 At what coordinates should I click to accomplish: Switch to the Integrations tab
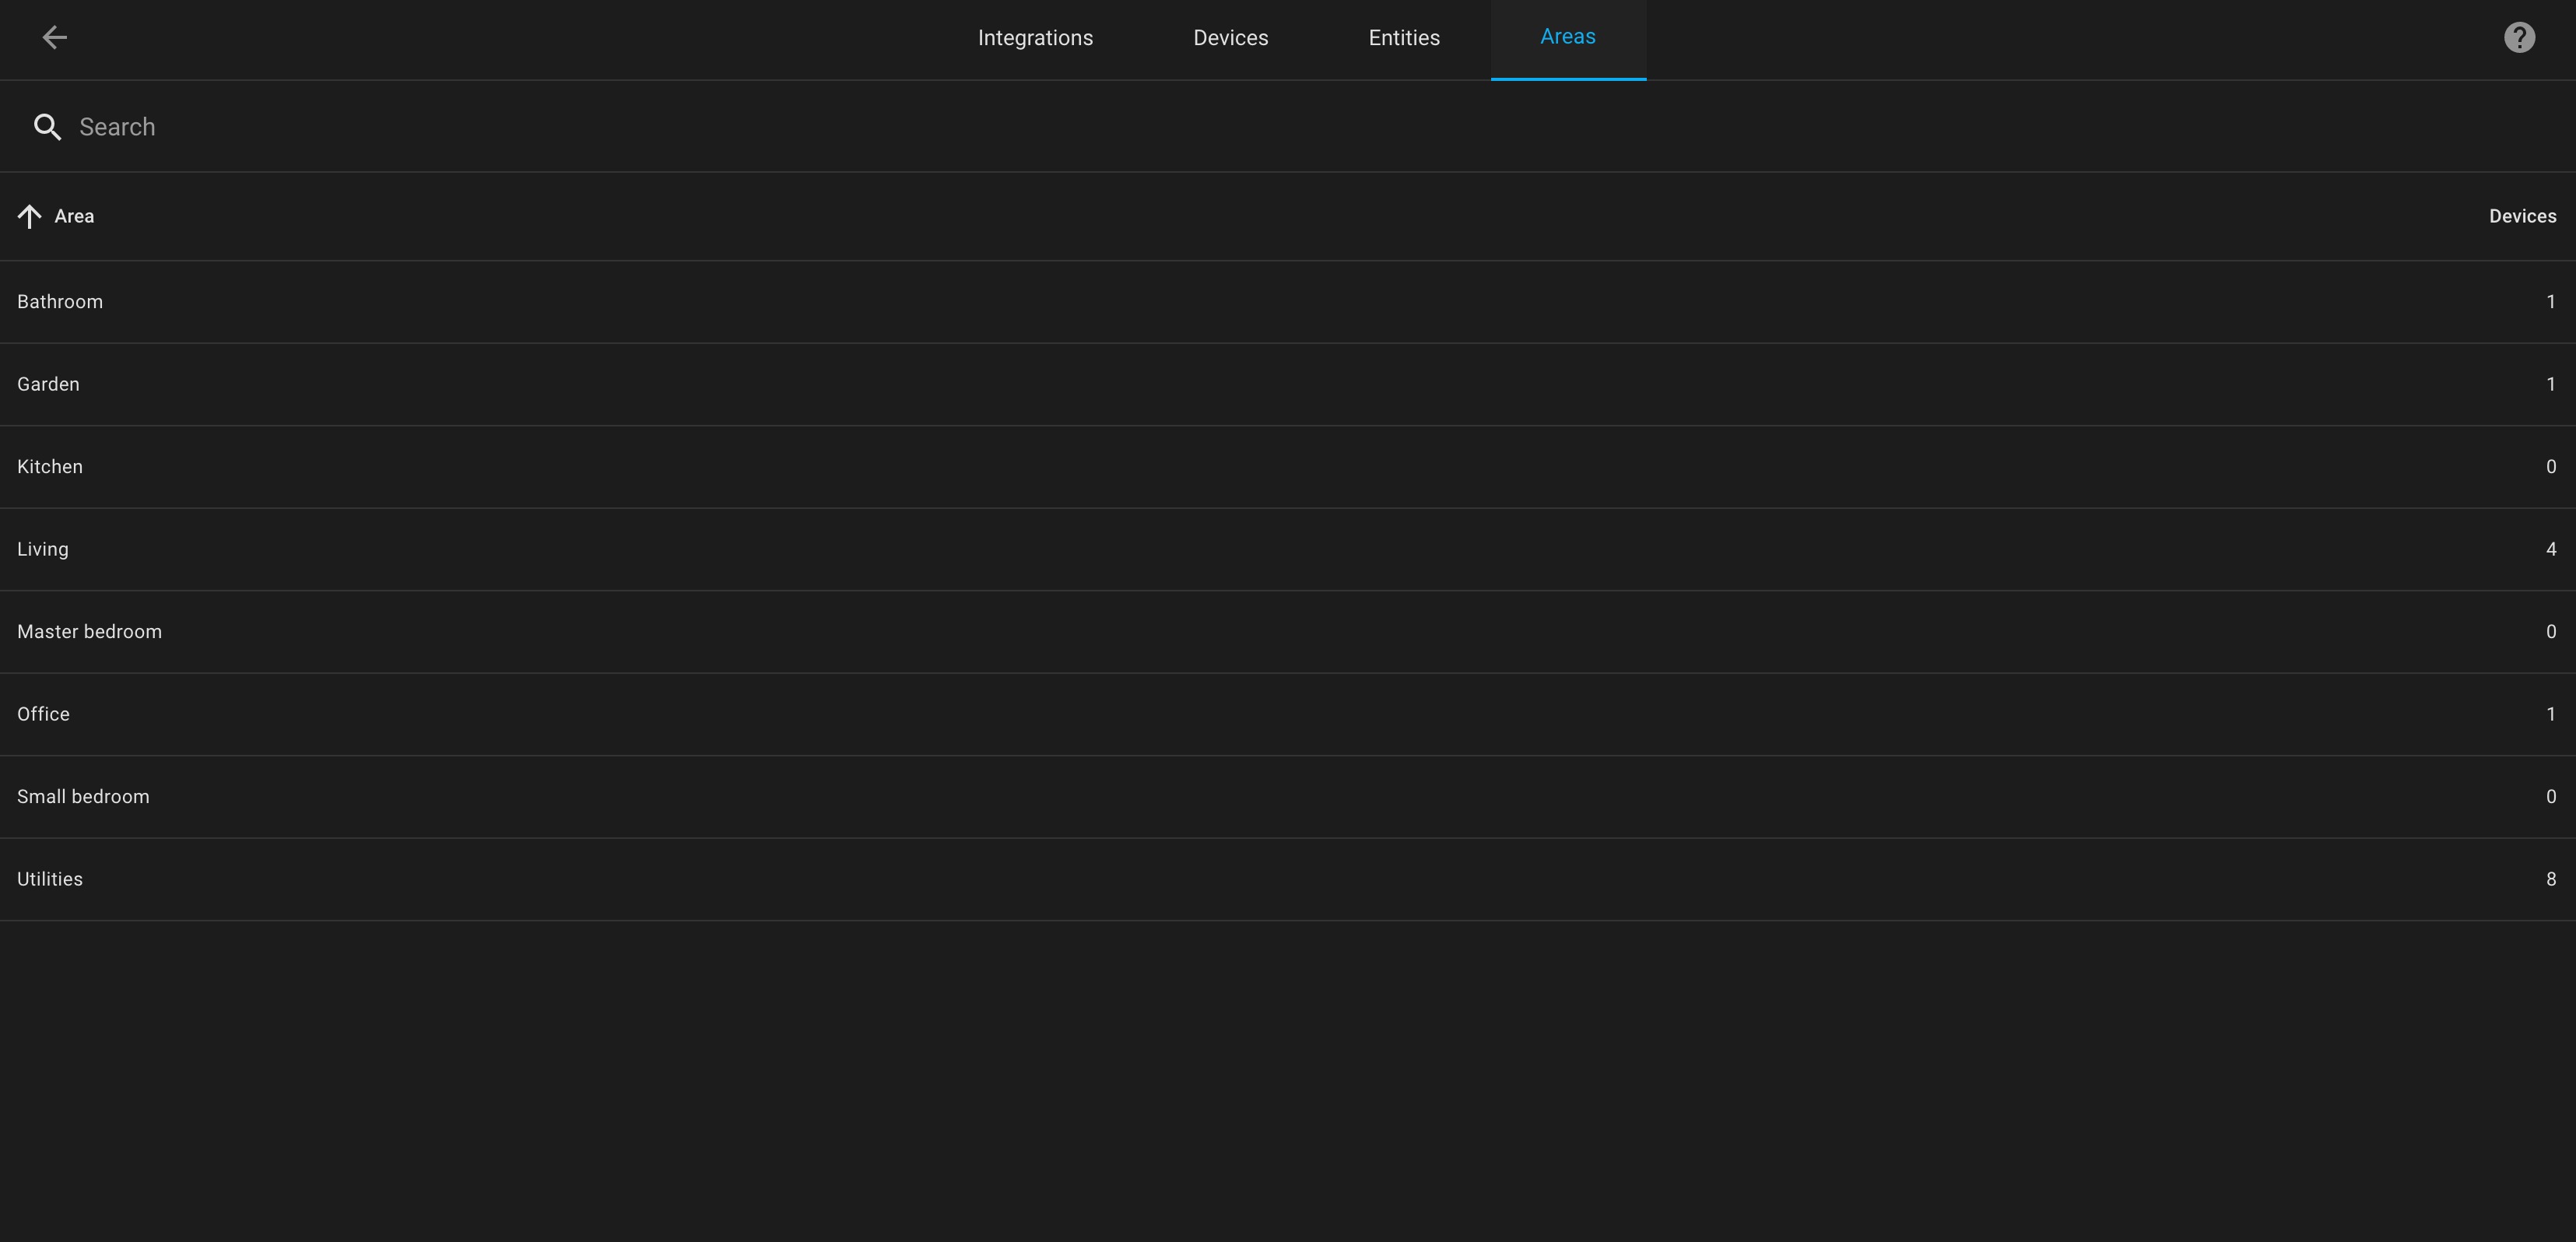click(1035, 38)
